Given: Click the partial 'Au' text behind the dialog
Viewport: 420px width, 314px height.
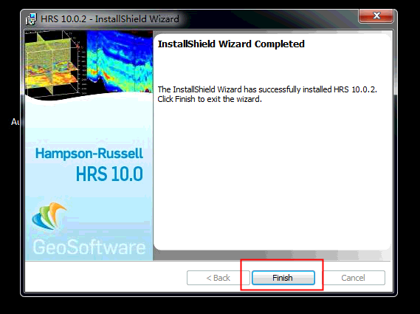Looking at the screenshot, I should tap(15, 122).
